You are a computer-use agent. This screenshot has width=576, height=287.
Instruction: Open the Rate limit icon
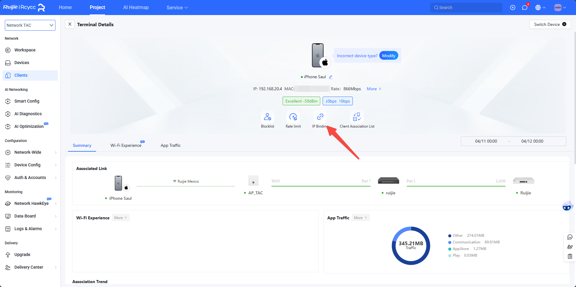coord(293,117)
